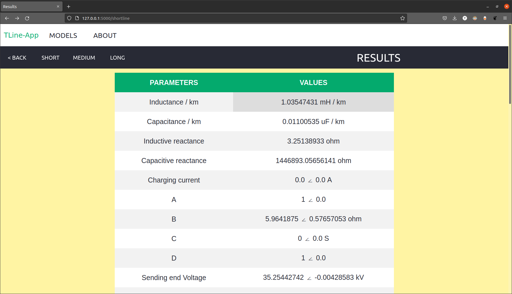This screenshot has width=512, height=294.
Task: Select the value 1446893.05656141 ohm
Action: 314,161
